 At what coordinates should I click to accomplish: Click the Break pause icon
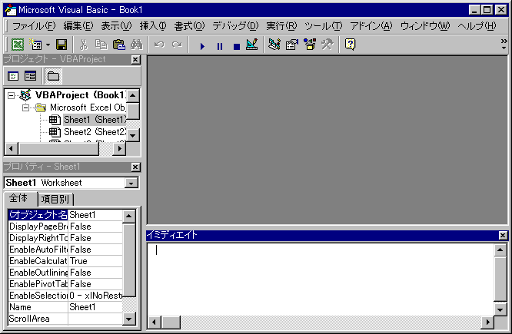tap(220, 46)
